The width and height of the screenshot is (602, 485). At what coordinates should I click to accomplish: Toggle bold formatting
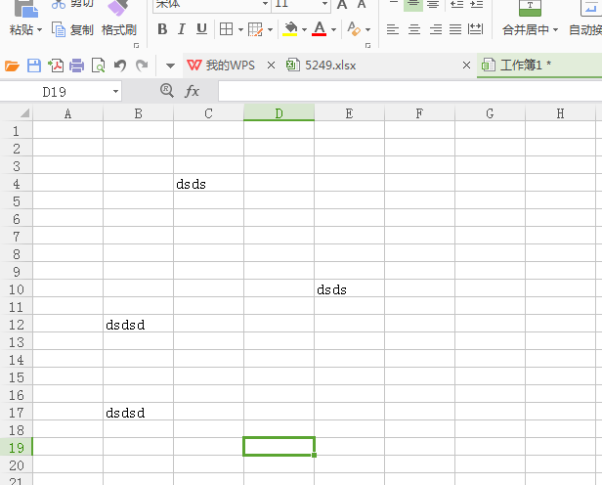[163, 29]
